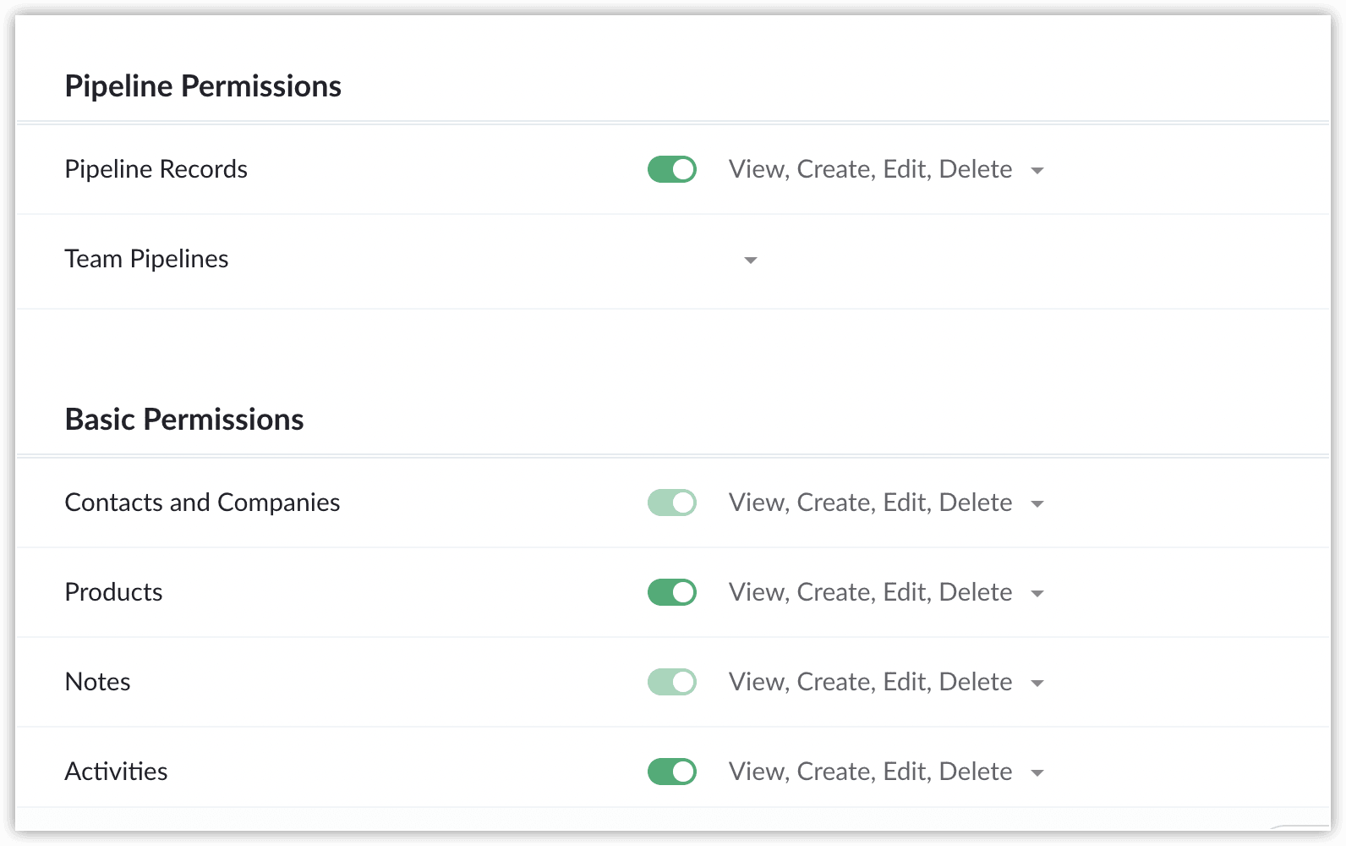Expand Activities permission dropdown arrow
1346x846 pixels.
coord(1037,773)
